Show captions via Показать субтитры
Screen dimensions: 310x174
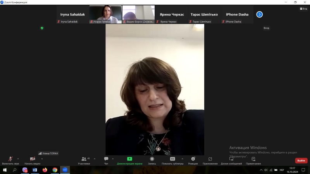[x=172, y=160]
